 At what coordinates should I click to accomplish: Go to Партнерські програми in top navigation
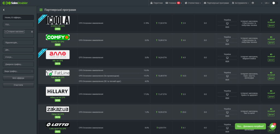coord(216,3)
